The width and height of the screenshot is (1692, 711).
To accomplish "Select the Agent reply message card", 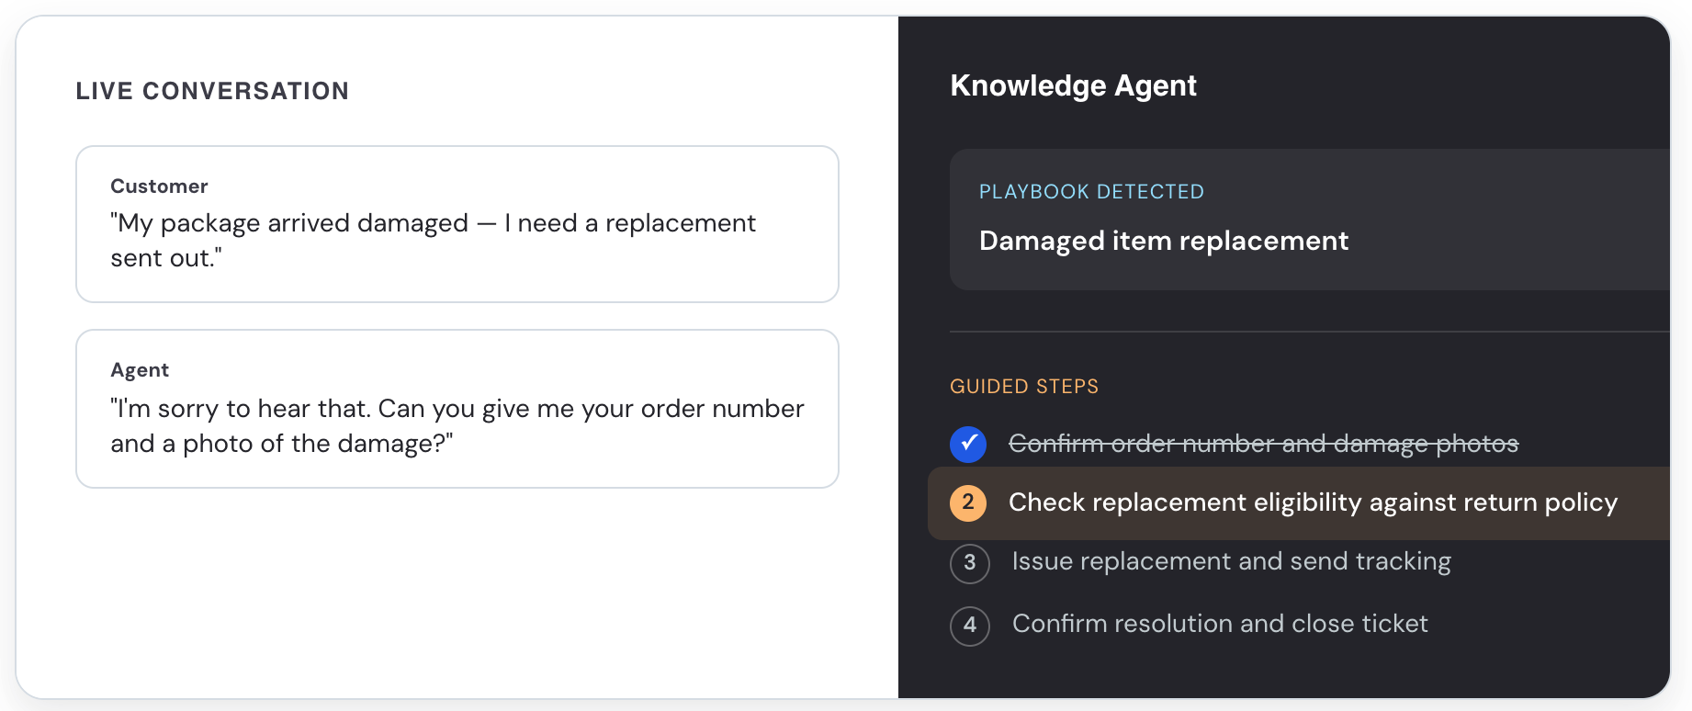I will coord(457,409).
